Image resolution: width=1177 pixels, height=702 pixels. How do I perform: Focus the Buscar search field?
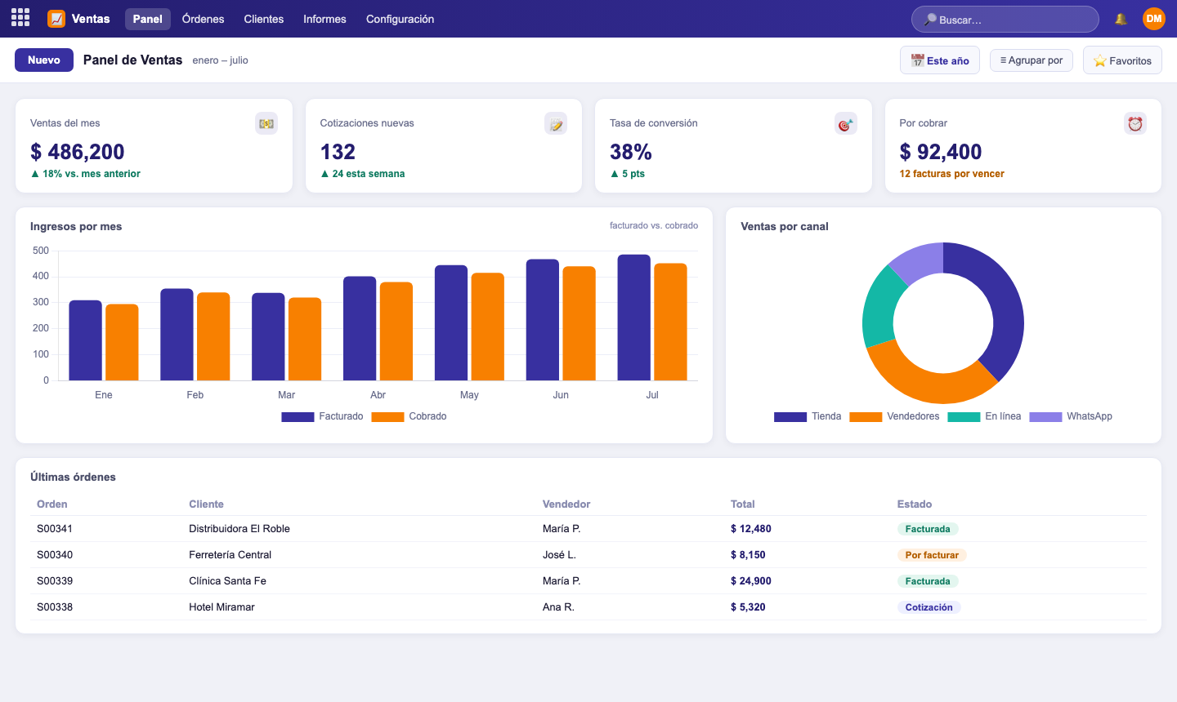1005,20
